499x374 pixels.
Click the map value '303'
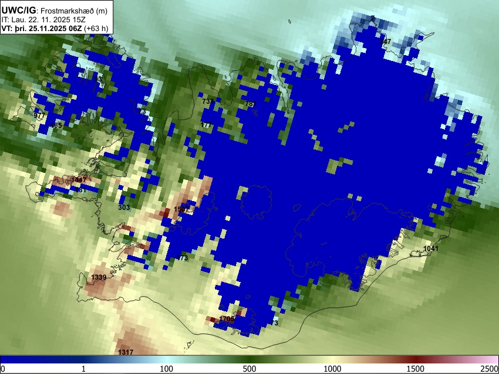tap(124, 208)
